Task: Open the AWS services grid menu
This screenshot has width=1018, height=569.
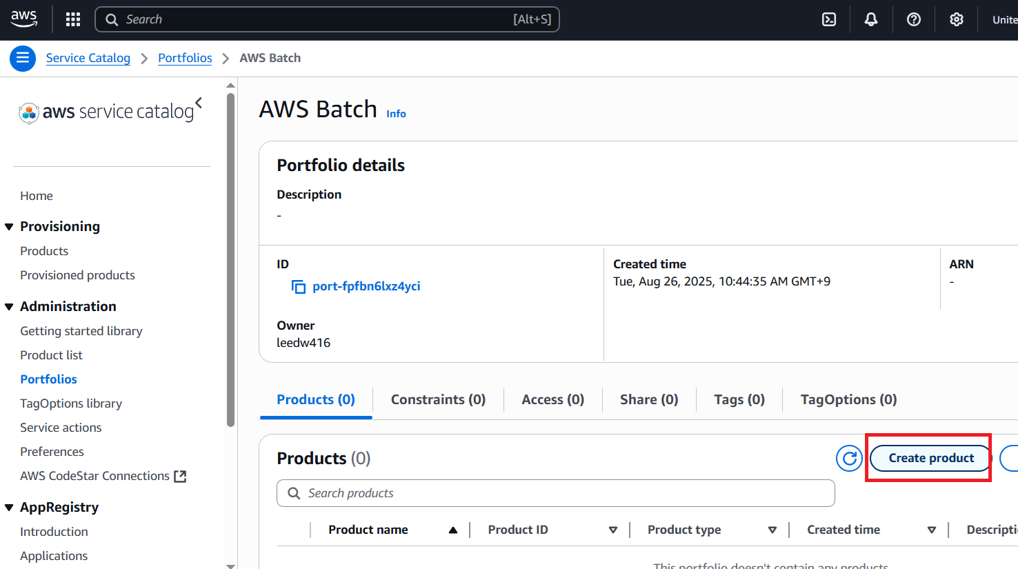Action: (73, 19)
